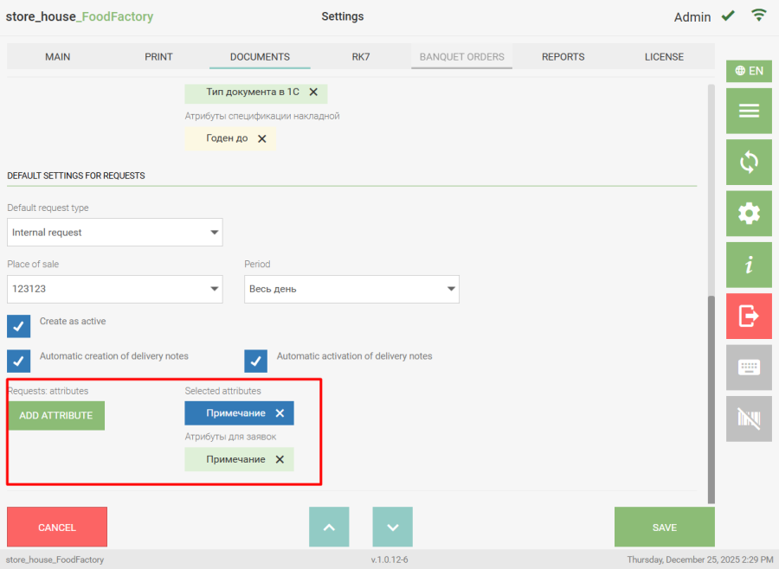The width and height of the screenshot is (779, 569).
Task: Remove 'Тип документа в 1С' tag
Action: (313, 92)
